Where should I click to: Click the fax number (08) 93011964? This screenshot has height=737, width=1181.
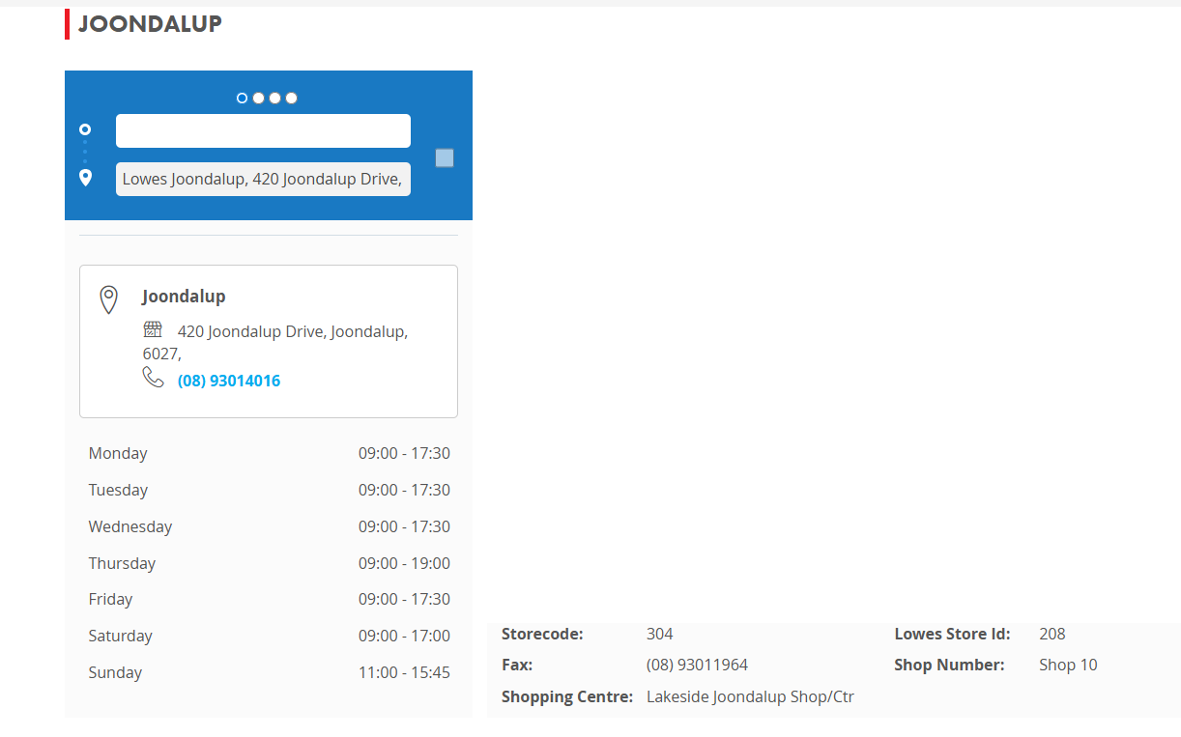(x=697, y=665)
